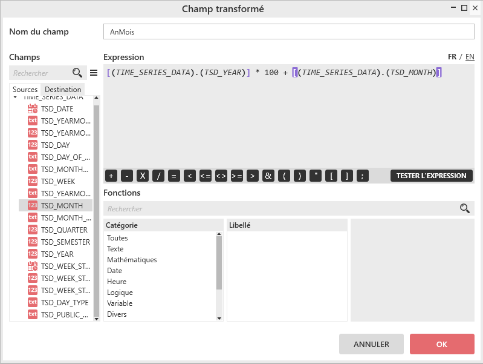Click the Nom du champ input

click(289, 32)
